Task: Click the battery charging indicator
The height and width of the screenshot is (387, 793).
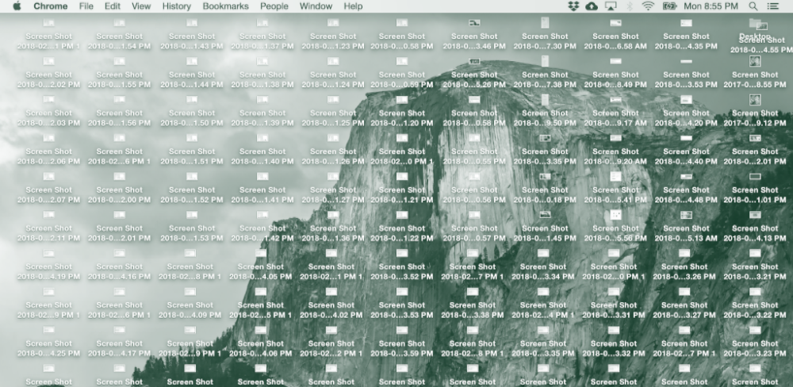Action: click(x=670, y=6)
